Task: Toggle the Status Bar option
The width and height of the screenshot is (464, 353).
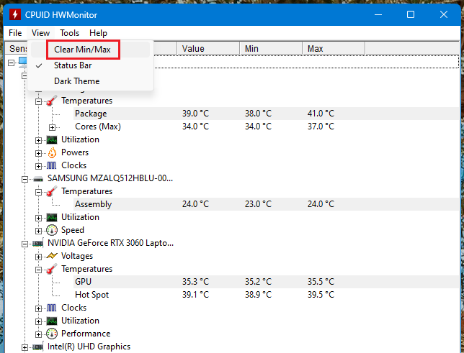Action: [90, 65]
